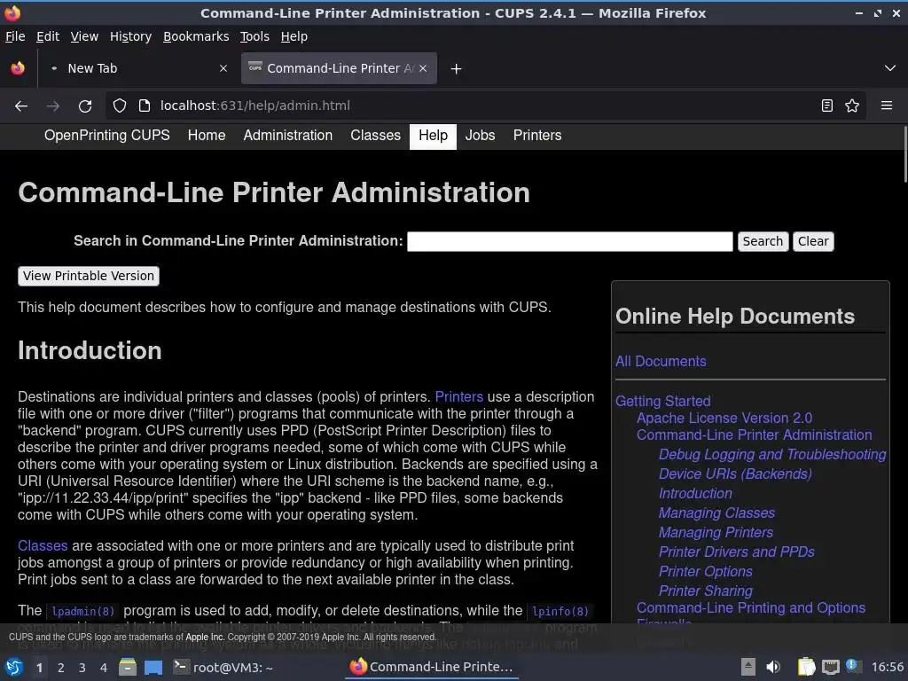Open Debug Logging and Troubleshooting link

coord(772,455)
